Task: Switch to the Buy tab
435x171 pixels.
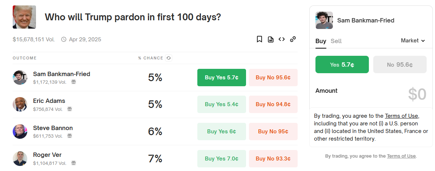Action: click(x=321, y=41)
